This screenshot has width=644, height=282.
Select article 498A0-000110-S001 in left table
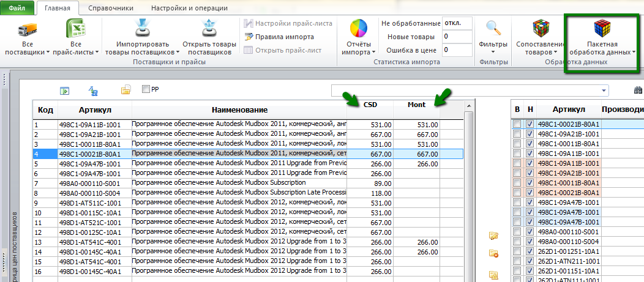tap(89, 183)
